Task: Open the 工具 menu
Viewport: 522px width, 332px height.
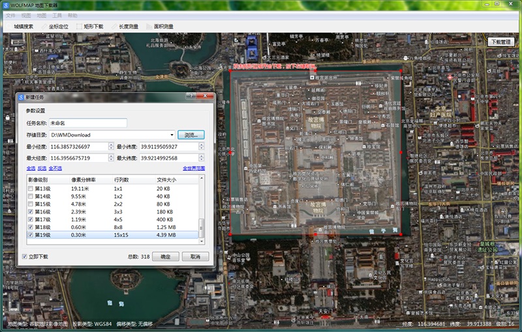Action: [x=57, y=16]
